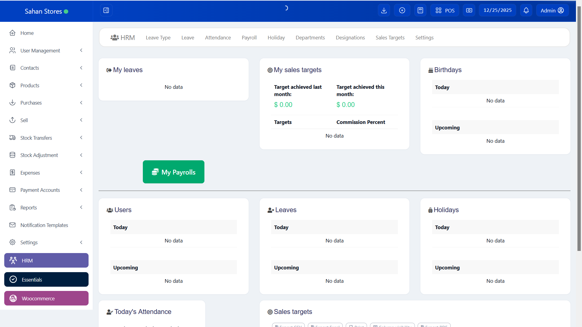Image resolution: width=582 pixels, height=327 pixels.
Task: Open the POS screen button
Action: [x=445, y=10]
